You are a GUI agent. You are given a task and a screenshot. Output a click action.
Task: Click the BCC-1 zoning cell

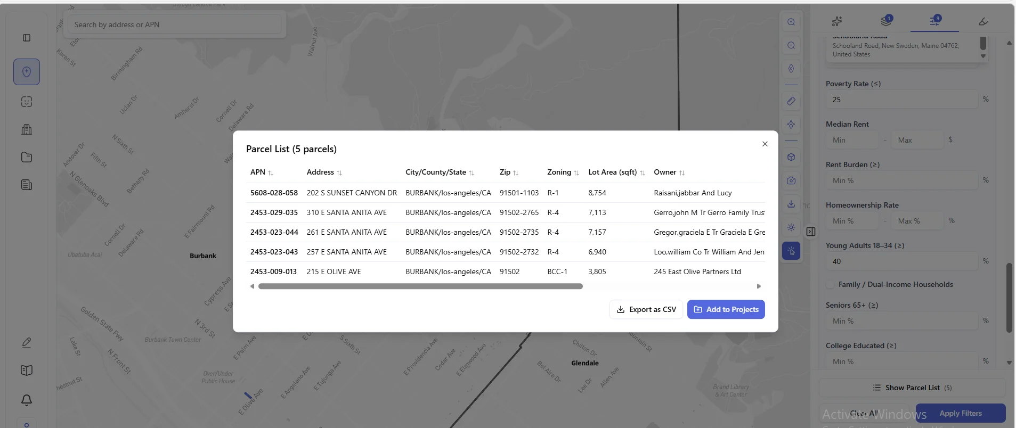(557, 271)
